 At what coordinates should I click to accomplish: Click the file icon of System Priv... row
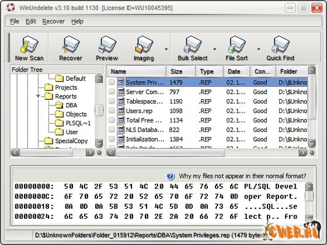click(121, 82)
